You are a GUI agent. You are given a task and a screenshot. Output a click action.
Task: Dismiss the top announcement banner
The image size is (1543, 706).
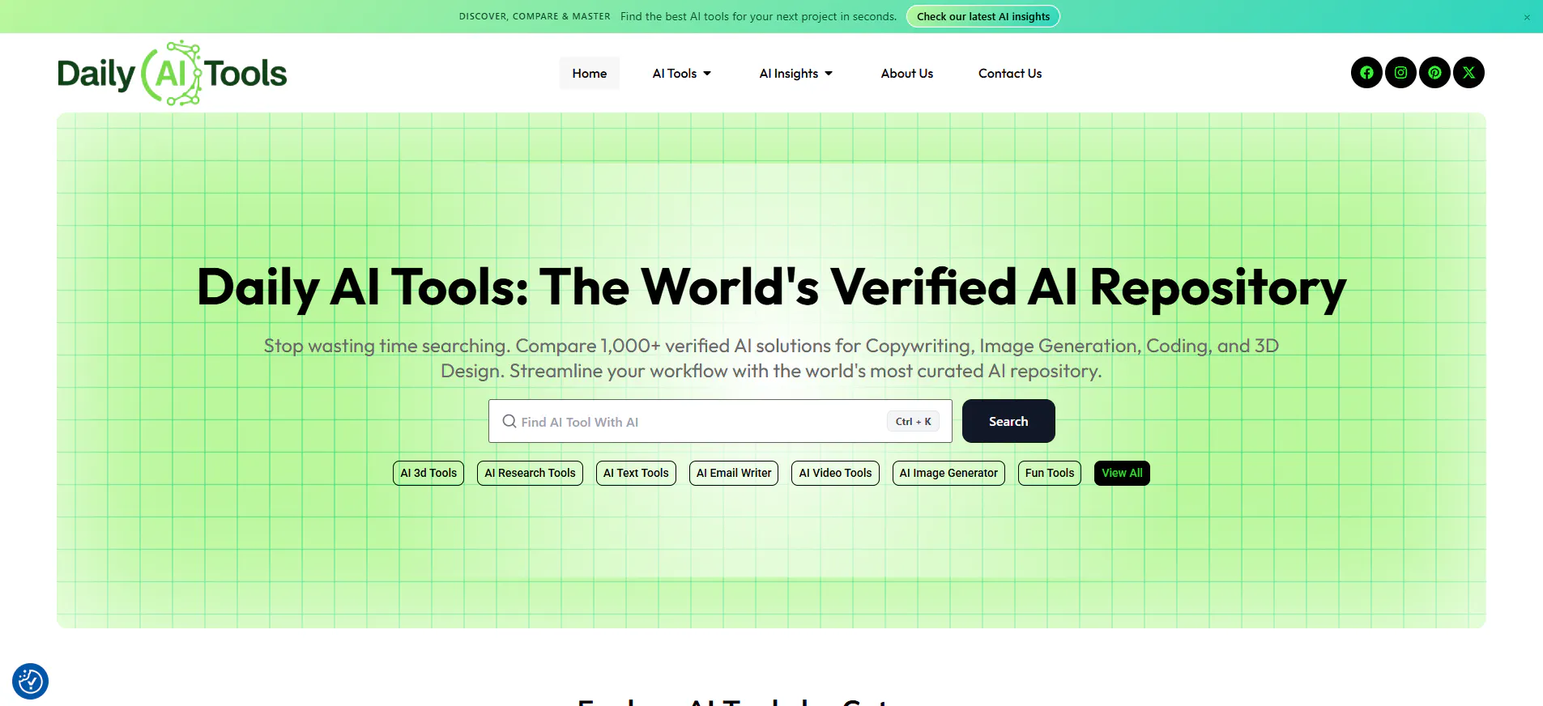[1527, 17]
